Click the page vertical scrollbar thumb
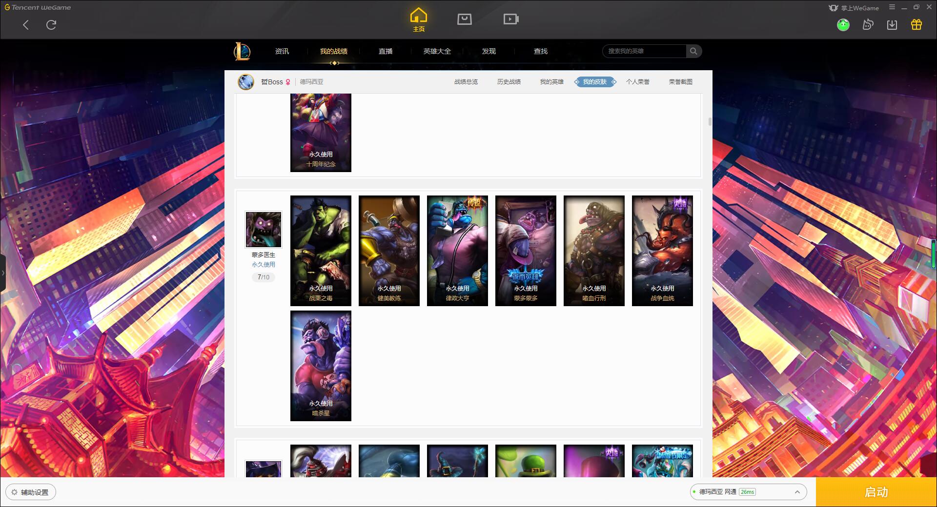The height and width of the screenshot is (507, 937). click(710, 121)
